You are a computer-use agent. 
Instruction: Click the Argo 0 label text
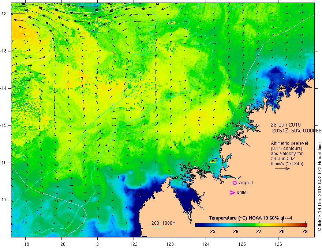(x=246, y=183)
